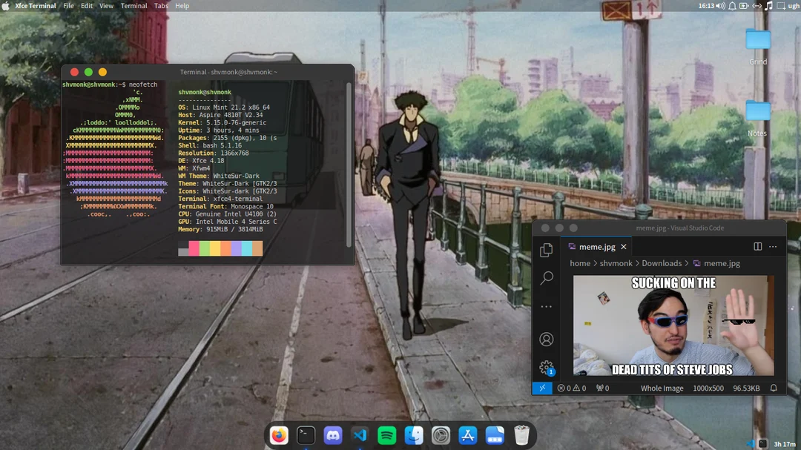The image size is (801, 450).
Task: Open the notifications bell in VS Code status bar
Action: click(774, 388)
